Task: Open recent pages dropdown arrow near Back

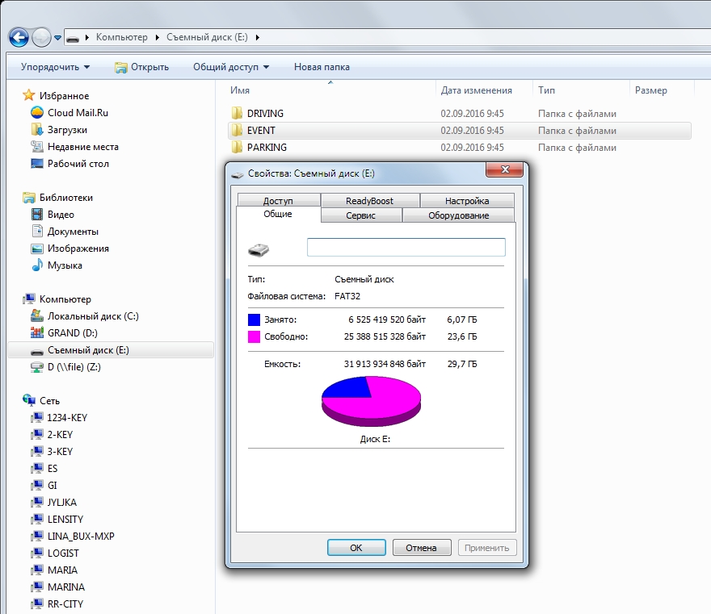Action: pyautogui.click(x=58, y=38)
